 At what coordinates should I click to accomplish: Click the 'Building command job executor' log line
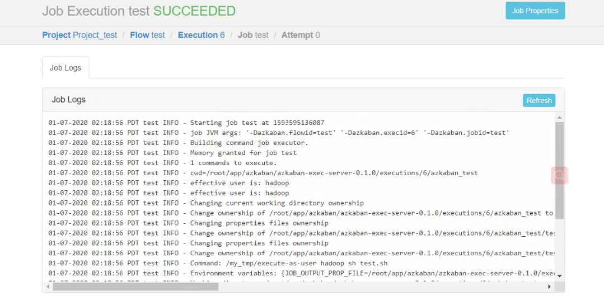pyautogui.click(x=179, y=143)
